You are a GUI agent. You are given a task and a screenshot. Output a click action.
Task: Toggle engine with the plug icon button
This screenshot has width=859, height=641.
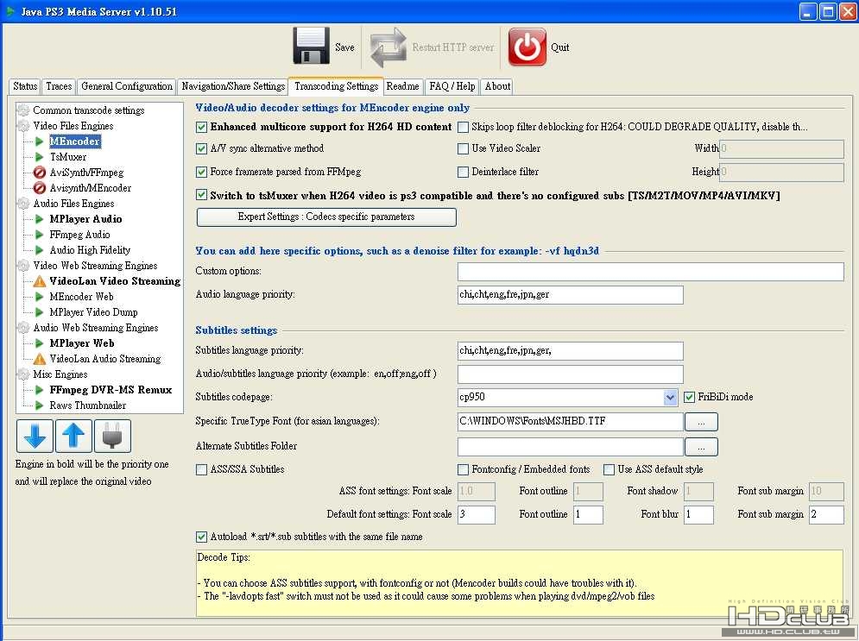coord(112,436)
